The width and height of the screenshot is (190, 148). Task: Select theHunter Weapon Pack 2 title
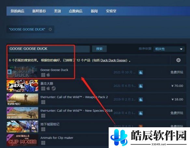74,97
